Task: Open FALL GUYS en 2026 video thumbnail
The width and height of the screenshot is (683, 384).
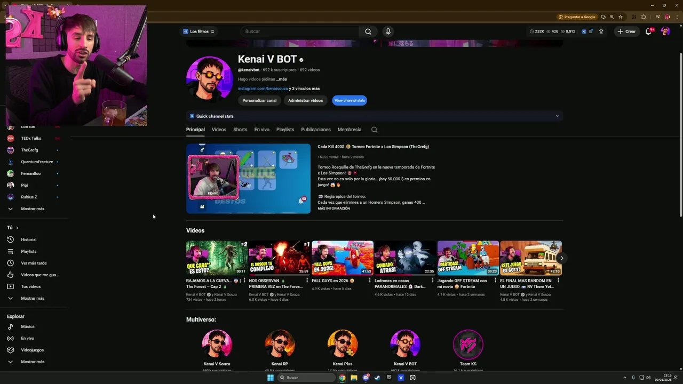Action: 343,258
